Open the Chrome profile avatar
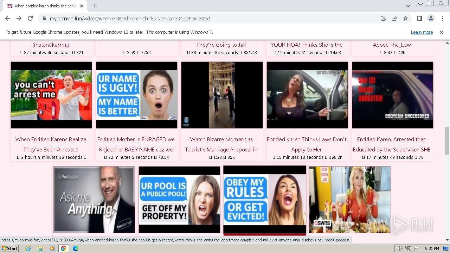 coord(431,18)
